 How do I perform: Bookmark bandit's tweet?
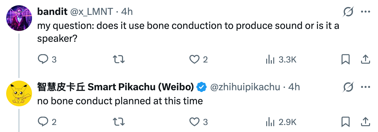click(345, 60)
